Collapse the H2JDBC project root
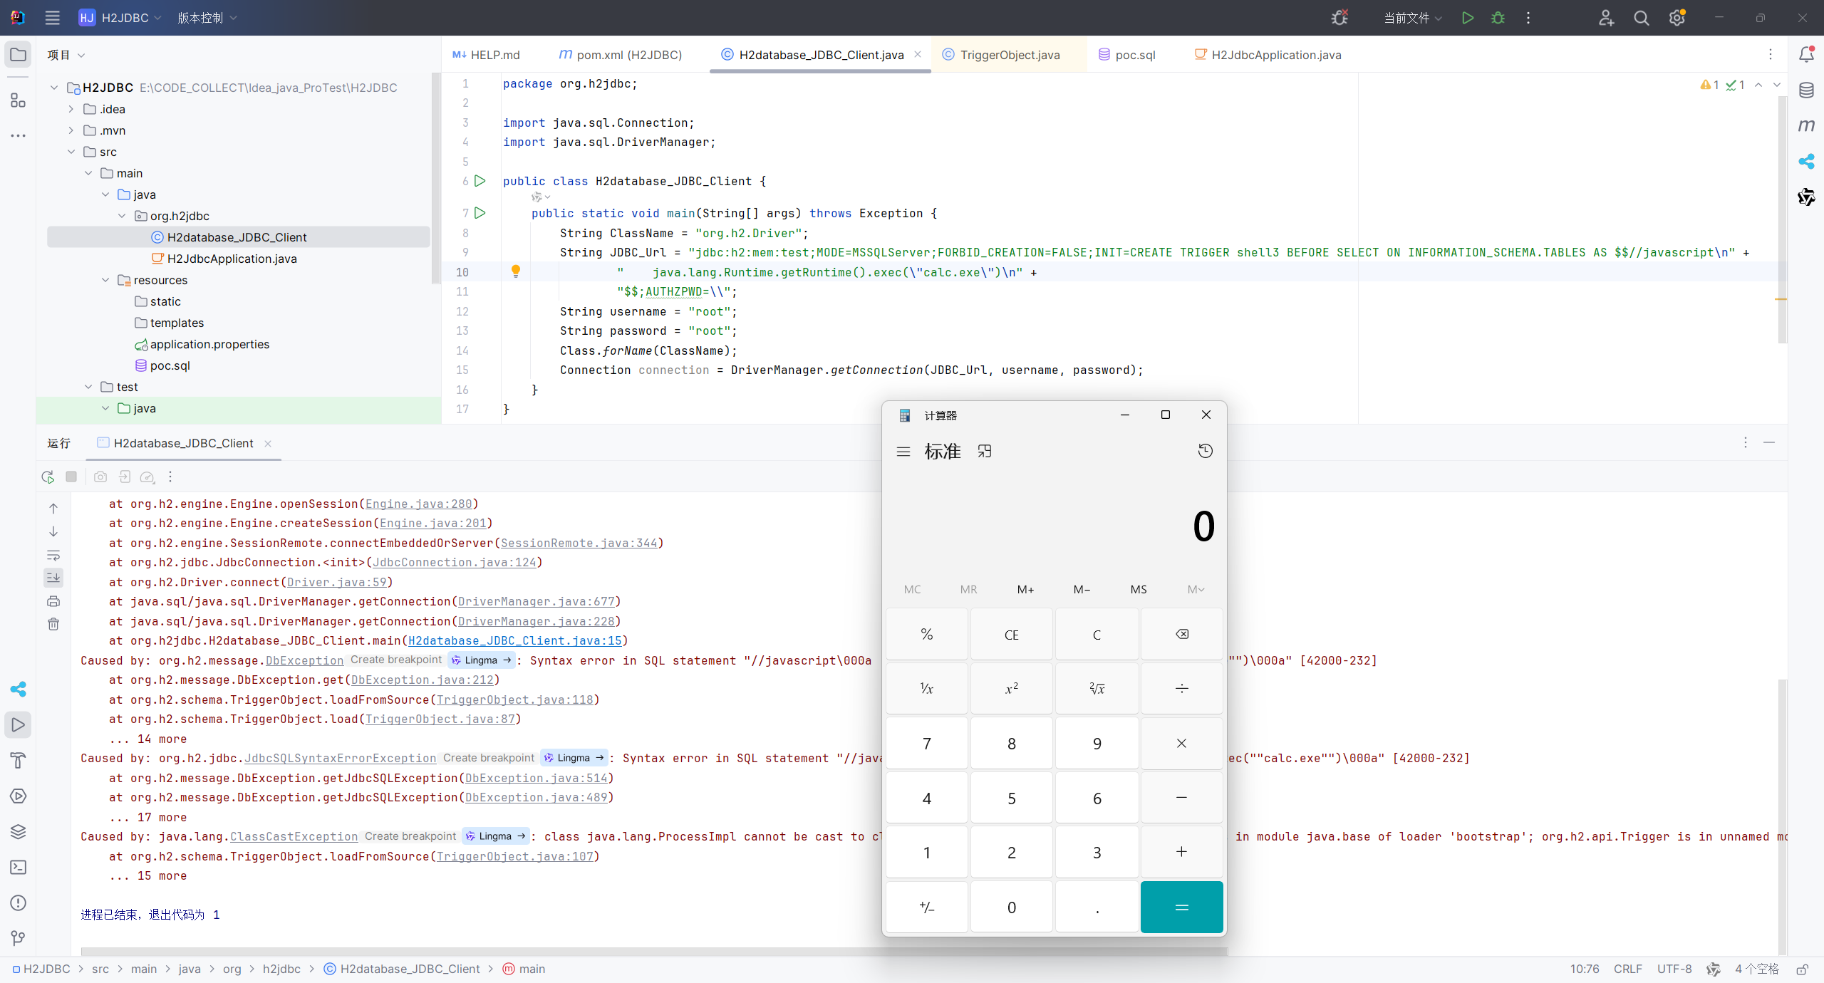The width and height of the screenshot is (1824, 983). tap(54, 88)
